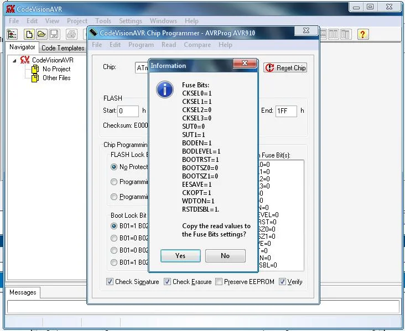Viewport: 405px width, 331px height.
Task: Select the second Programming lock radio option
Action: (113, 182)
